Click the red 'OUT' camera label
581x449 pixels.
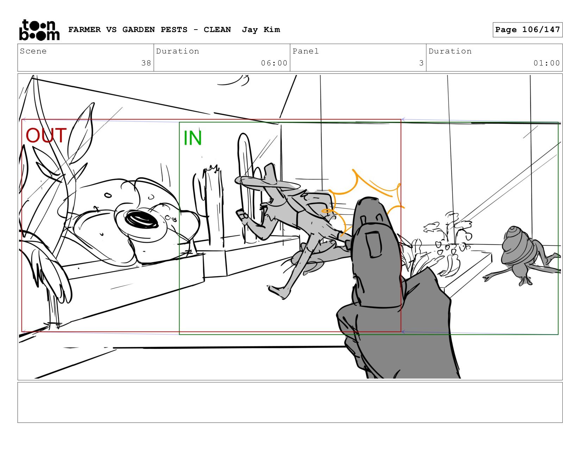46,136
